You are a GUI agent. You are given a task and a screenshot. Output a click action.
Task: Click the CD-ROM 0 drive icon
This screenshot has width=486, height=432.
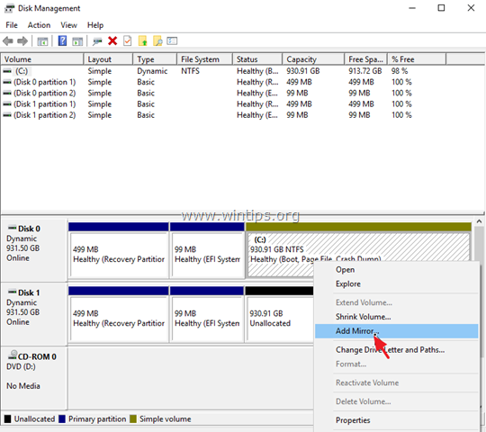[x=13, y=355]
